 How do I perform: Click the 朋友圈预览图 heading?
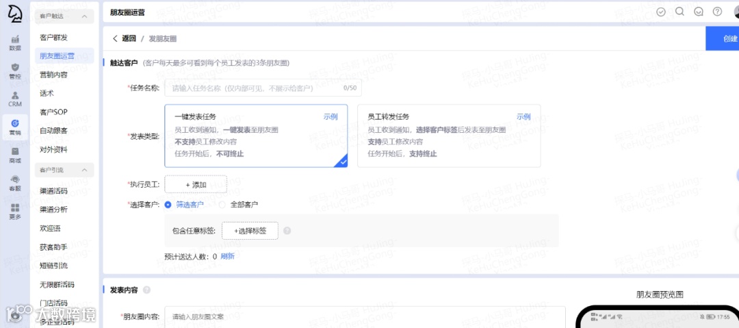(660, 294)
